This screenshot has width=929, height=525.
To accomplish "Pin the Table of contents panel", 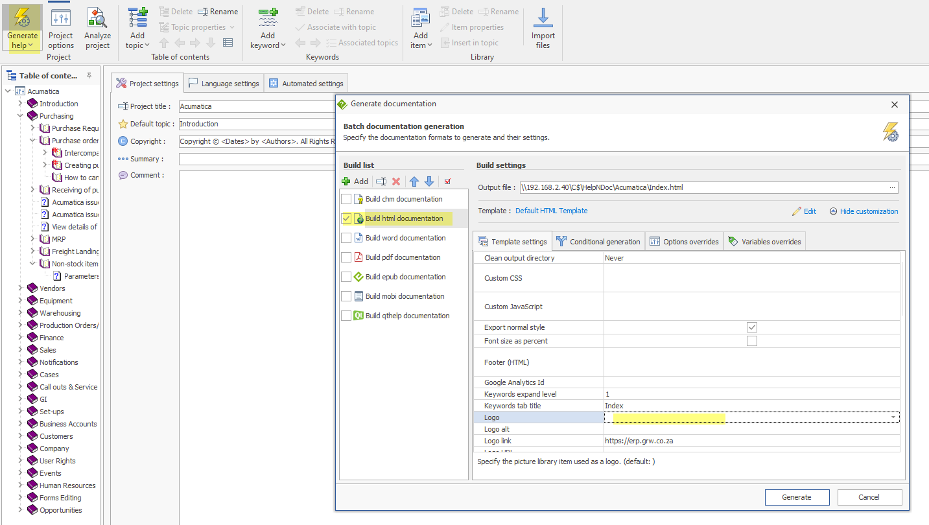I will point(89,76).
